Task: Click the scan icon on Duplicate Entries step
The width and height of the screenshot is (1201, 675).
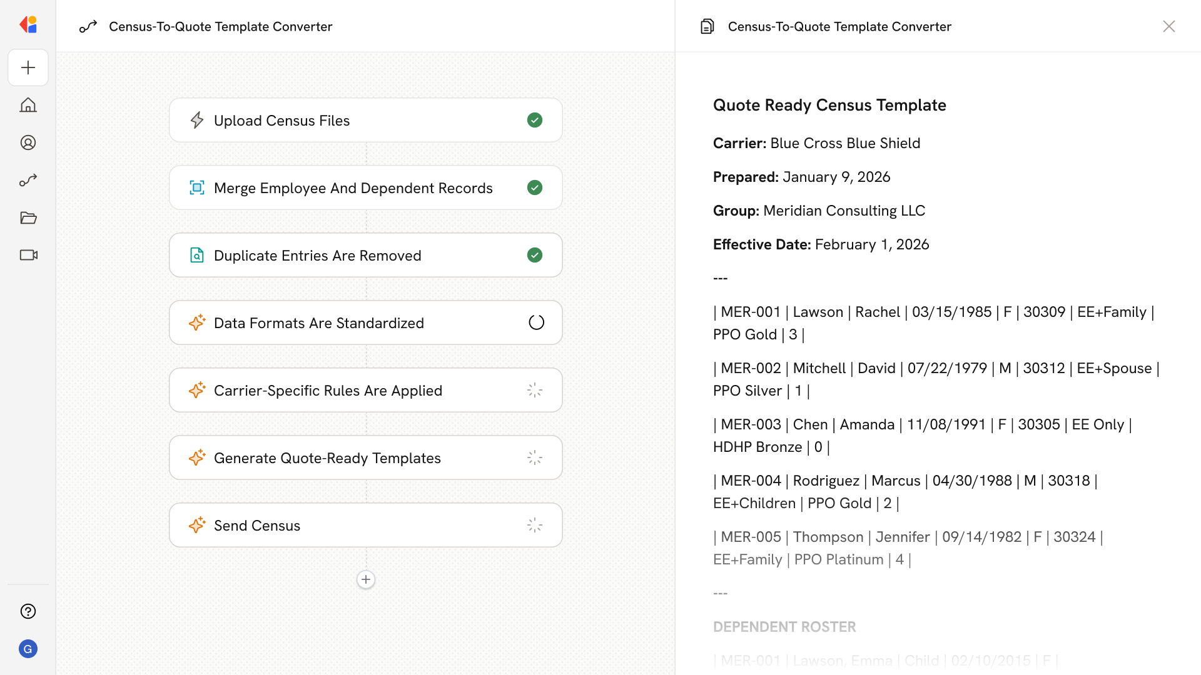Action: (x=197, y=255)
